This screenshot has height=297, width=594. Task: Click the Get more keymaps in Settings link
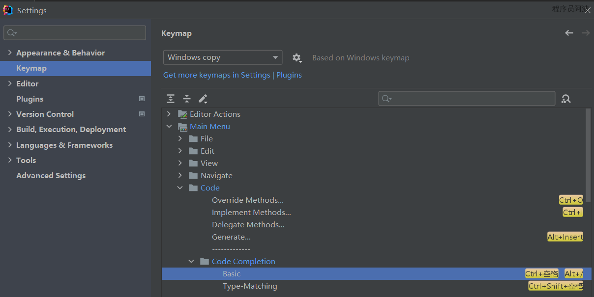point(216,75)
